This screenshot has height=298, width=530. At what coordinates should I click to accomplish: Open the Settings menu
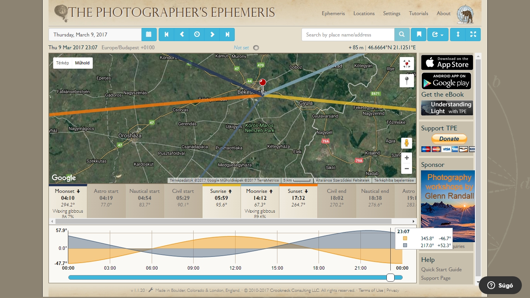[392, 13]
